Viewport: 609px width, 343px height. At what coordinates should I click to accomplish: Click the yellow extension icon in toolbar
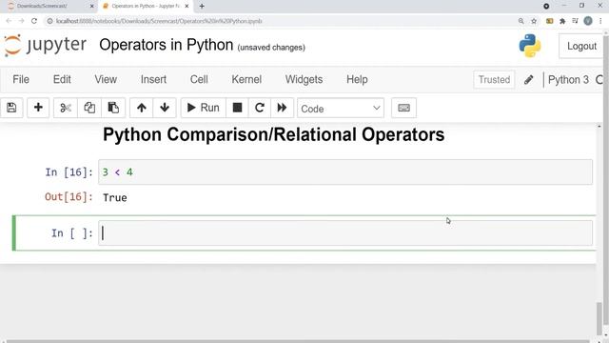point(550,21)
